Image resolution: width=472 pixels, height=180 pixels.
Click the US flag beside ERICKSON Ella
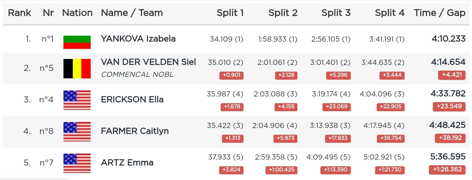pos(77,100)
